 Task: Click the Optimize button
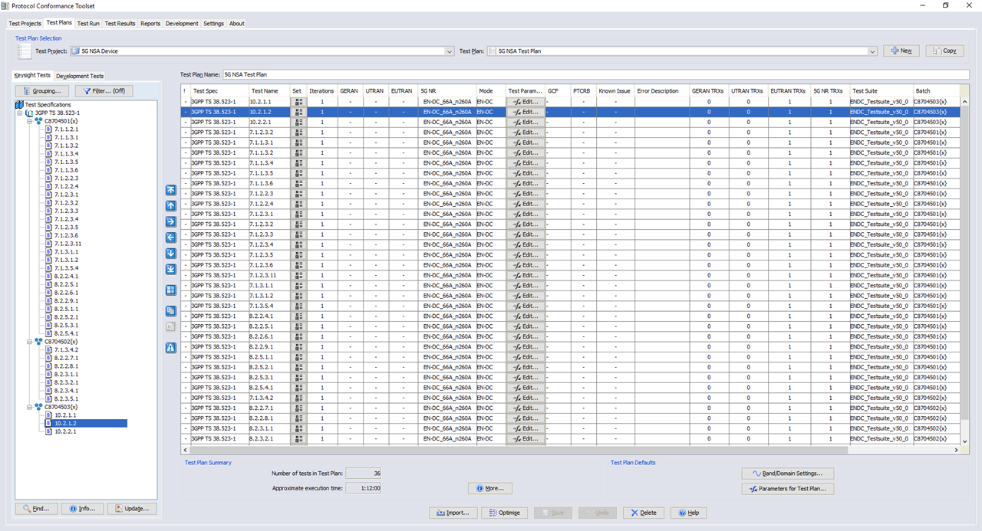(x=504, y=513)
